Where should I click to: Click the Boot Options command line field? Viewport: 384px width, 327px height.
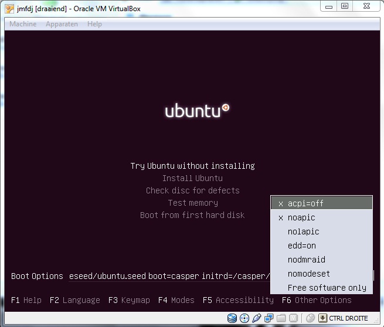coord(169,276)
